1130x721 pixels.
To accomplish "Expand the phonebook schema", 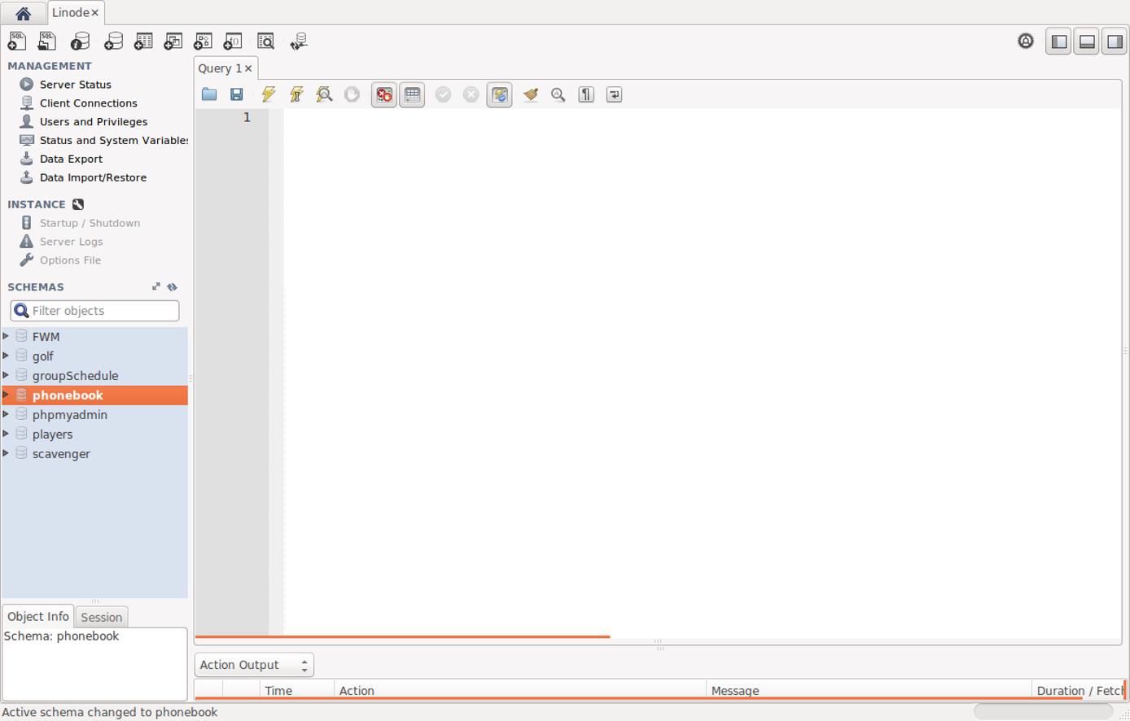I will 7,395.
